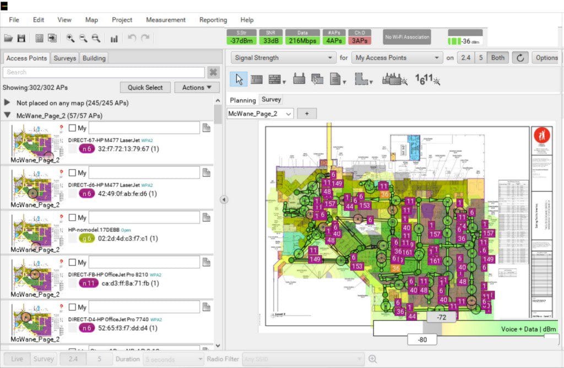
Task: Open notes for HP-nomodel.17DEBB access point
Action: coord(207,217)
